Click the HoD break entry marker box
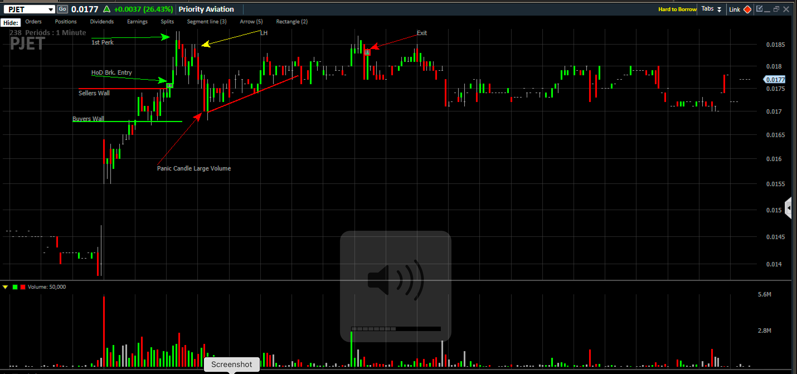The height and width of the screenshot is (374, 797). coord(169,86)
